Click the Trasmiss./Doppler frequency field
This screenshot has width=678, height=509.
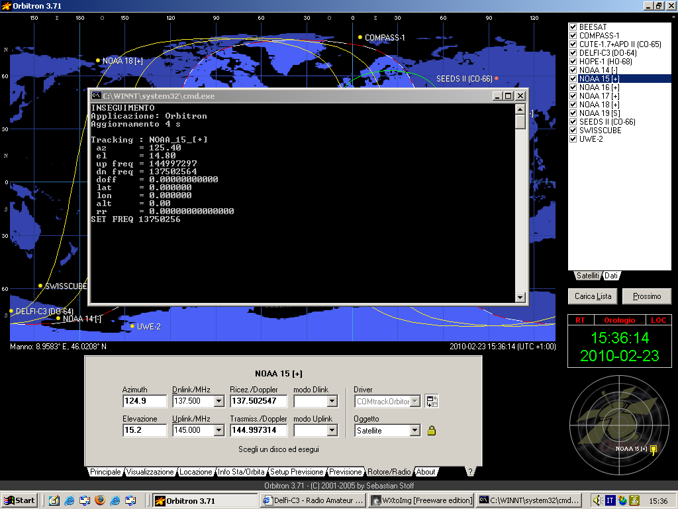click(x=259, y=430)
